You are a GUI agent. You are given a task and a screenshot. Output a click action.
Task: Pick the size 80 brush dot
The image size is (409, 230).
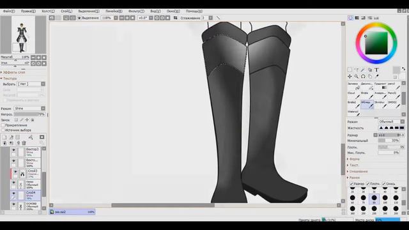pos(374,199)
